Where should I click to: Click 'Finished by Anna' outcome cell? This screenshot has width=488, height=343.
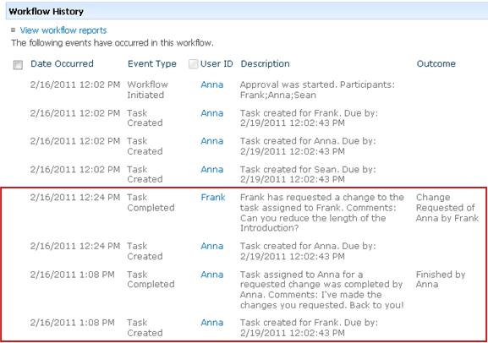click(441, 280)
